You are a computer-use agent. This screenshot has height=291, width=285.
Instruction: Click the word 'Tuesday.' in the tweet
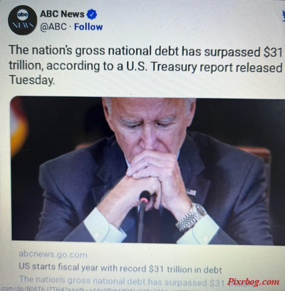pos(32,80)
